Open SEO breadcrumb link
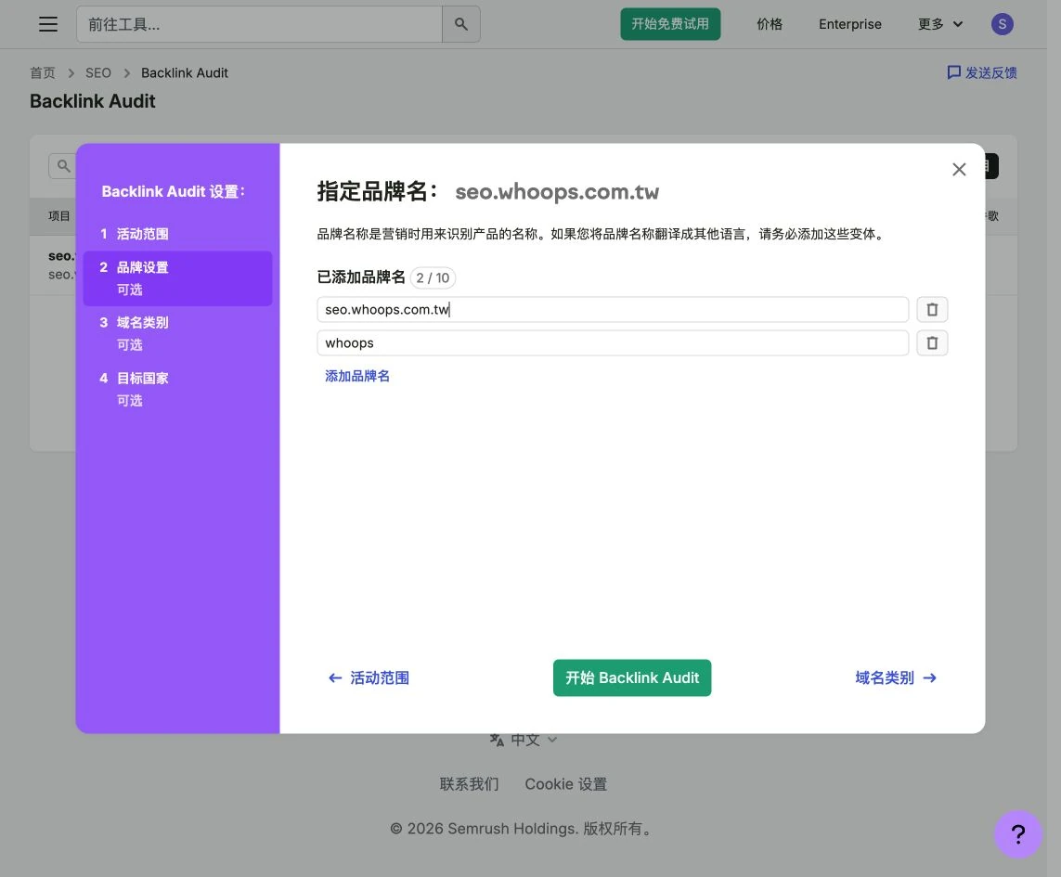The width and height of the screenshot is (1061, 877). coord(98,73)
